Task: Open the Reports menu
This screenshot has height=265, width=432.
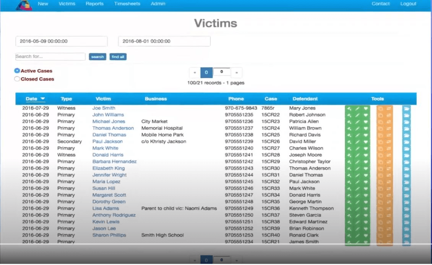Action: [x=94, y=4]
